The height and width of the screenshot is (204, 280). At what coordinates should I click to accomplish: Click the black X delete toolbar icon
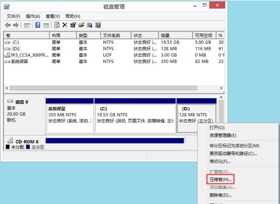pos(65,25)
